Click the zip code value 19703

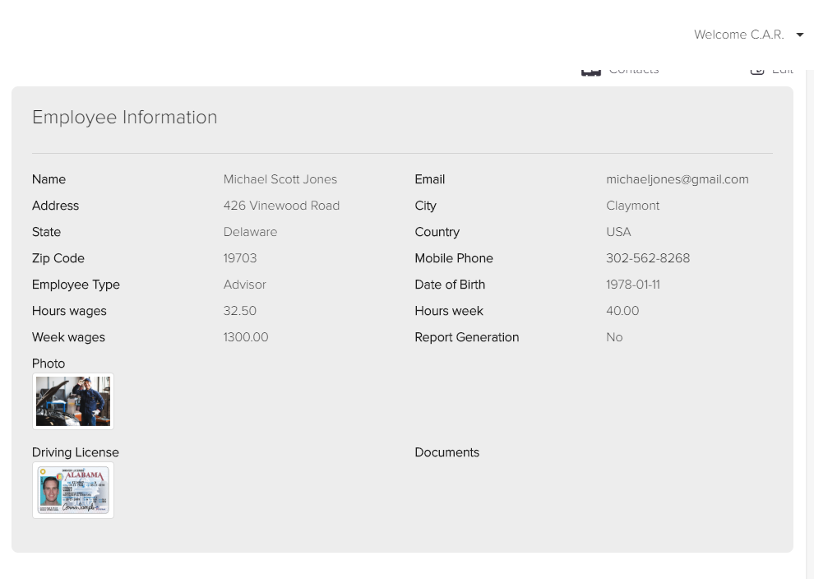tap(240, 258)
